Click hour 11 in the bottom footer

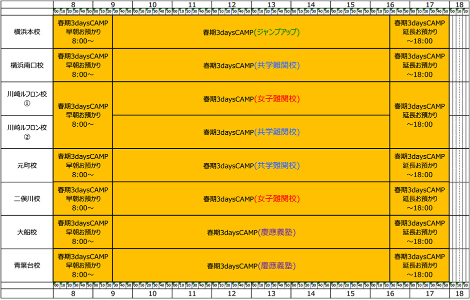click(x=192, y=294)
